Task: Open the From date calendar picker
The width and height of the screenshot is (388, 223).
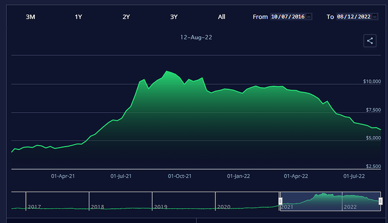Action: [309, 16]
